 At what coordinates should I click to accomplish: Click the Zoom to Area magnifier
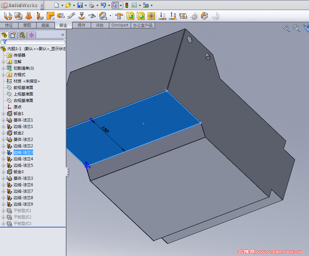(296, 28)
